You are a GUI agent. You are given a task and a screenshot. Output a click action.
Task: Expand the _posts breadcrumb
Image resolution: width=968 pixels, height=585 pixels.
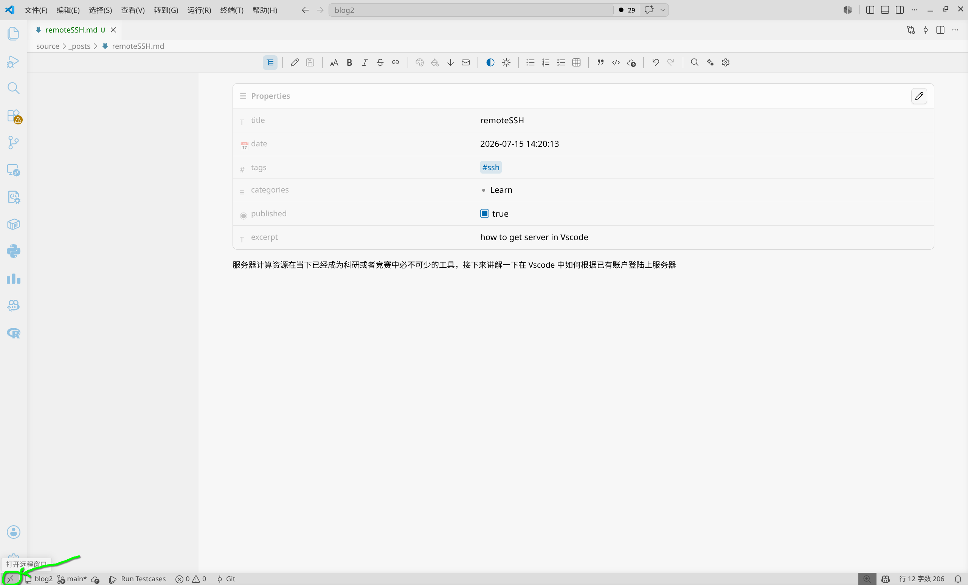[x=80, y=46]
